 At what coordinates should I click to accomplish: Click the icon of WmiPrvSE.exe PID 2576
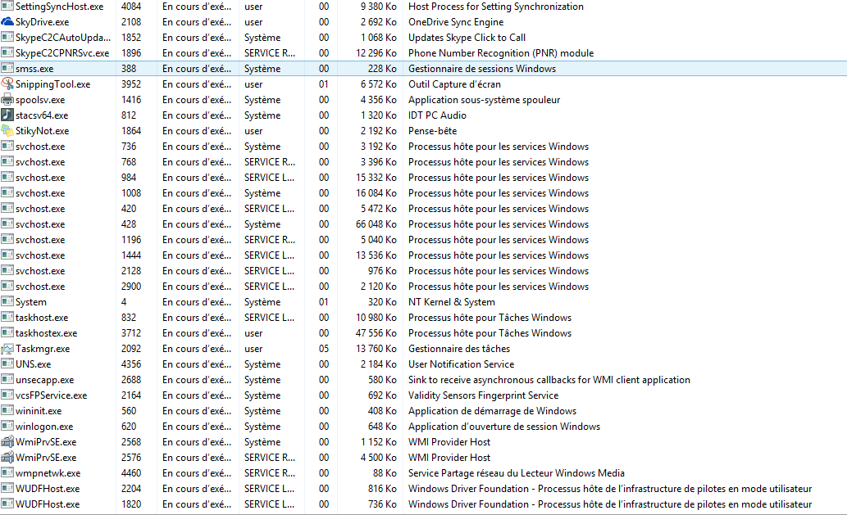(7, 458)
